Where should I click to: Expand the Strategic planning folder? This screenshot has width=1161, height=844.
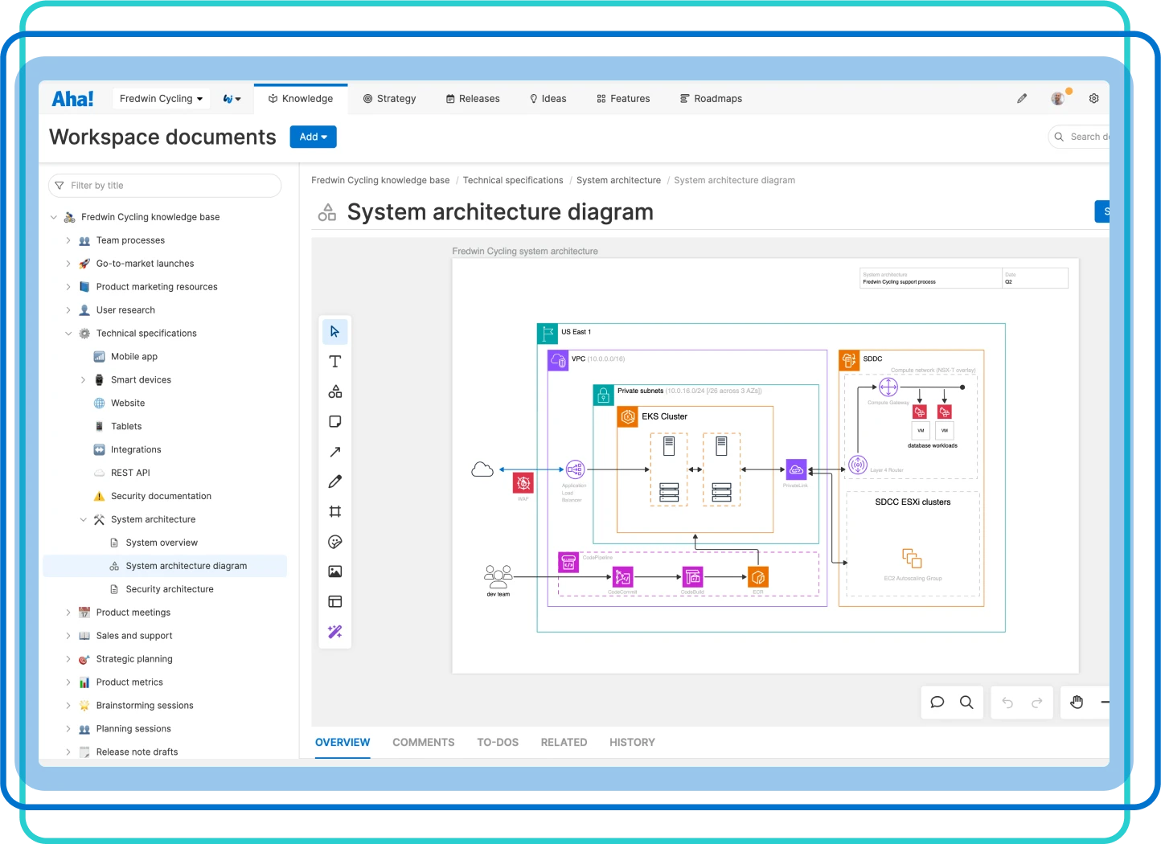click(68, 659)
